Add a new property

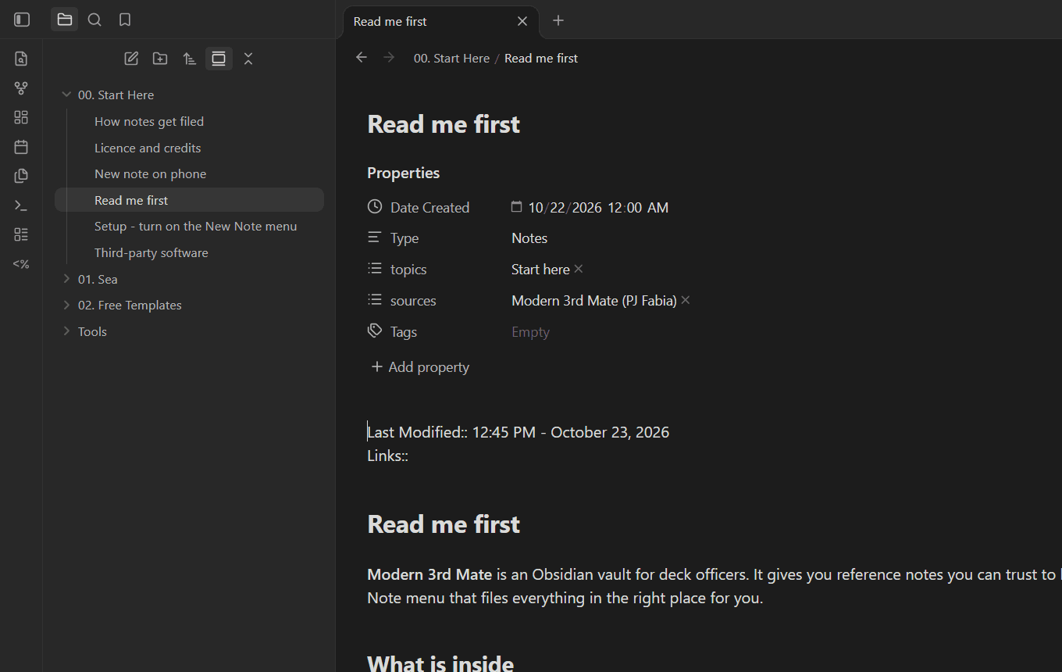click(x=420, y=367)
